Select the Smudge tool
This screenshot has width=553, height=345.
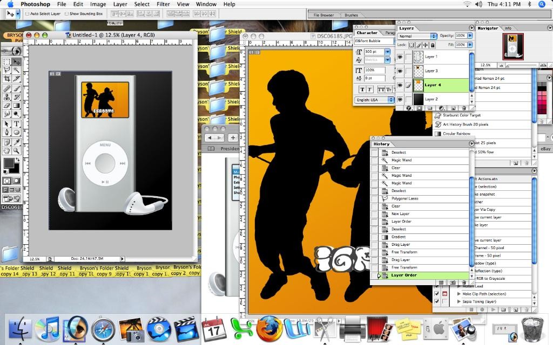click(6, 114)
